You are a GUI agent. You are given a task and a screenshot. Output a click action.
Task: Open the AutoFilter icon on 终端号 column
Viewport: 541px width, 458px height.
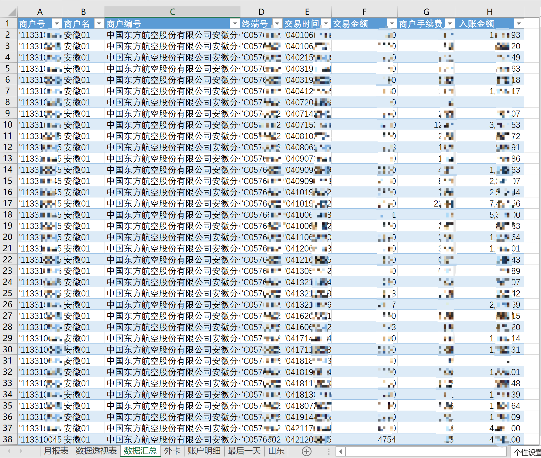277,23
